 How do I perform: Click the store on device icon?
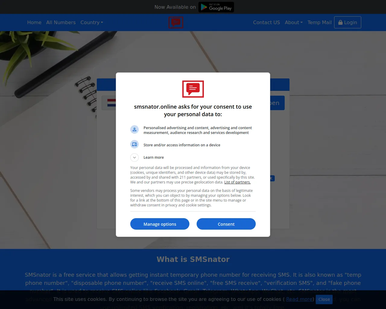pyautogui.click(x=134, y=144)
